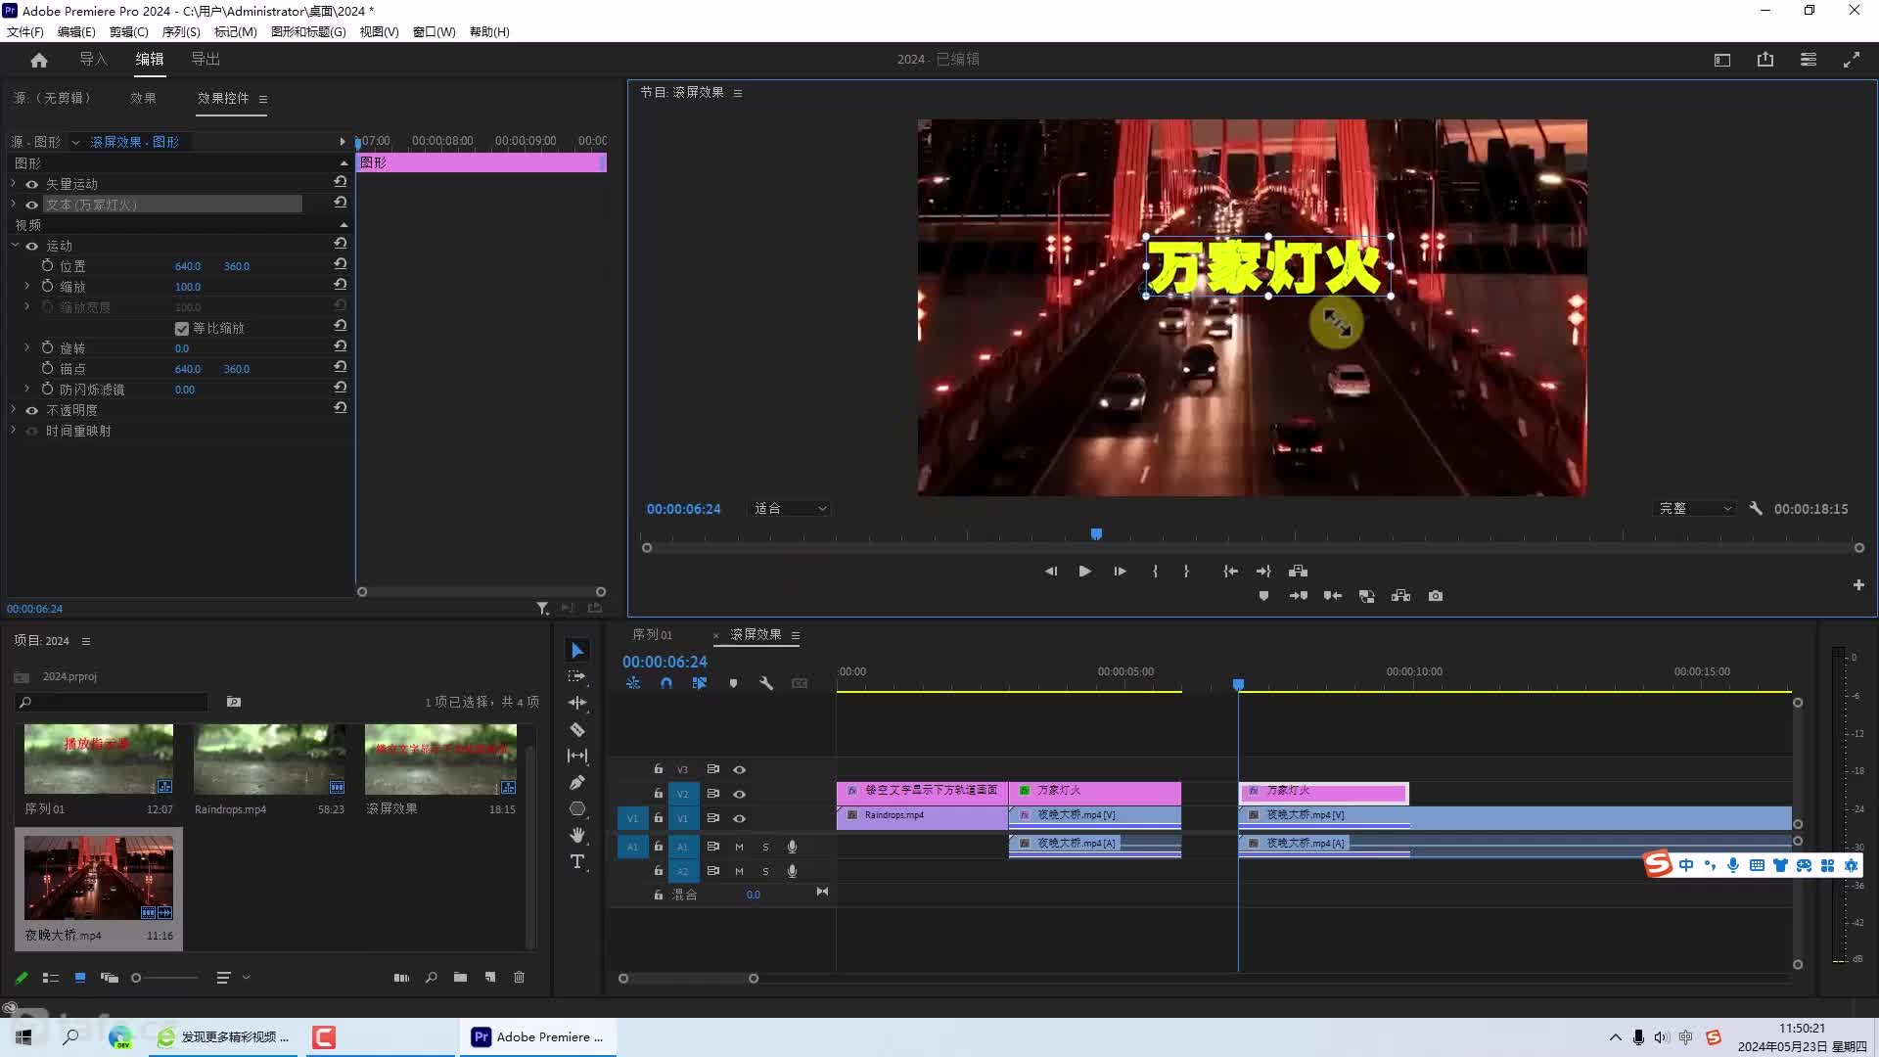
Task: Switch to 效果 tab
Action: point(143,98)
